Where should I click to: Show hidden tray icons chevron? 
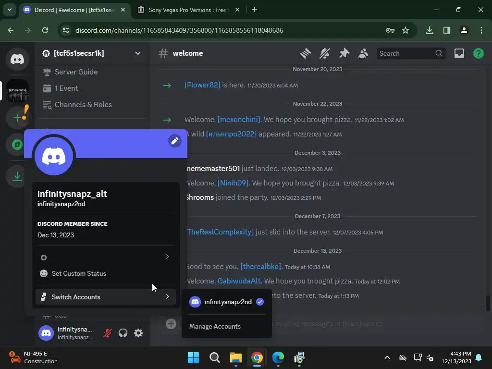click(387, 357)
